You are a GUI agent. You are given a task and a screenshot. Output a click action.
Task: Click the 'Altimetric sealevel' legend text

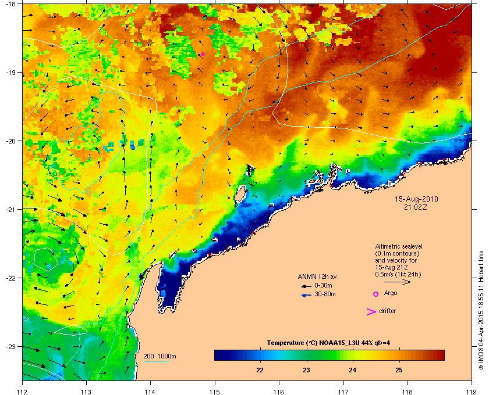pyautogui.click(x=399, y=246)
